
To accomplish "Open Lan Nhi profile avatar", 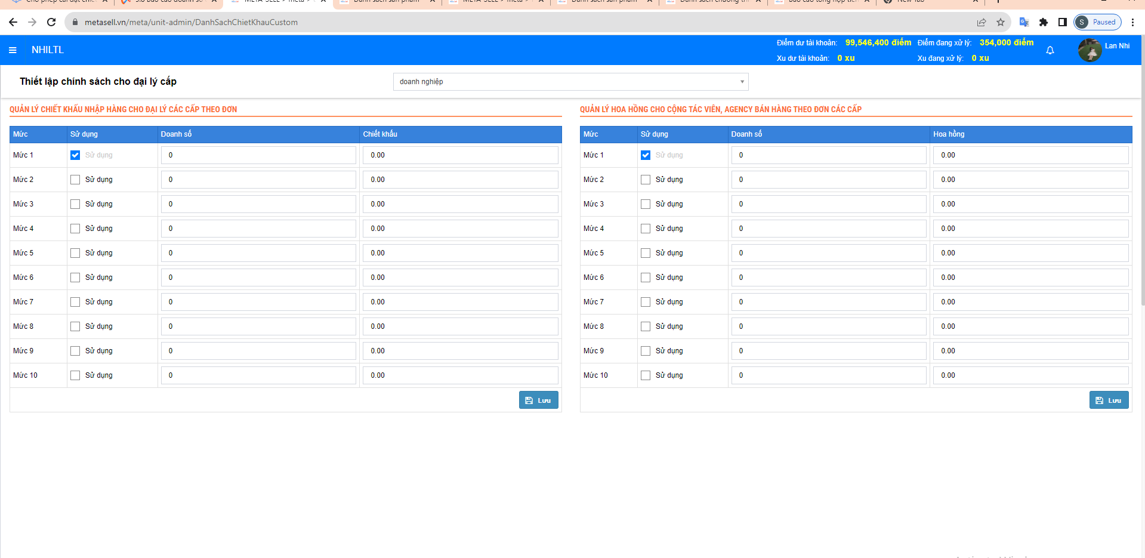I will [x=1090, y=50].
